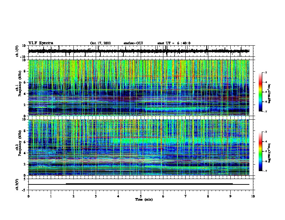Click the ch.2 colorbar "log(PSD)" label

pyautogui.click(x=270, y=152)
